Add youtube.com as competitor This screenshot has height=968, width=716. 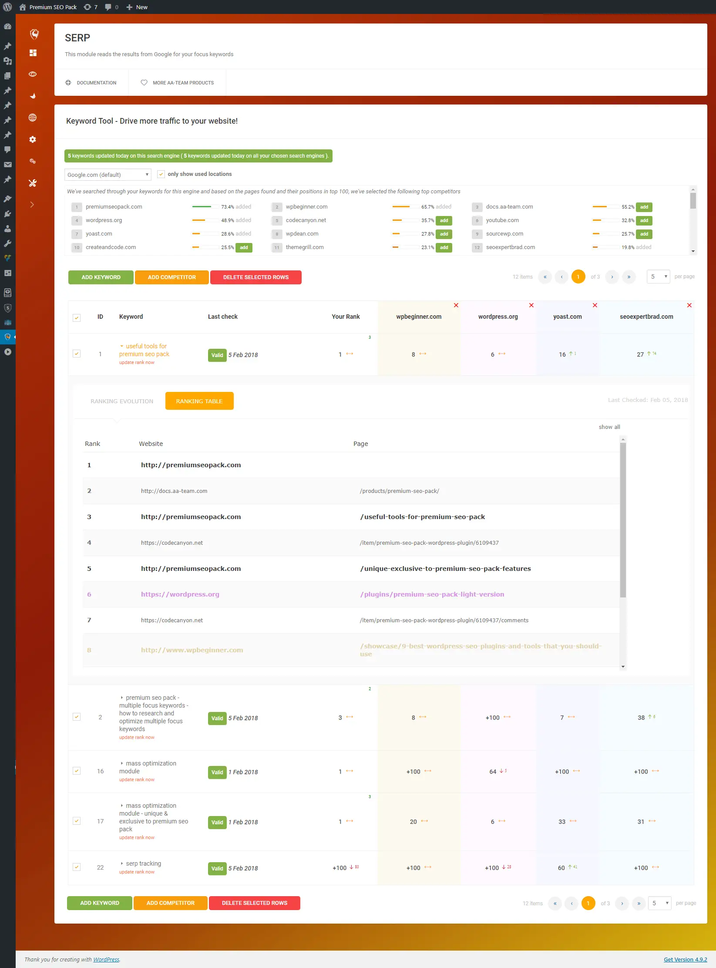(x=644, y=221)
